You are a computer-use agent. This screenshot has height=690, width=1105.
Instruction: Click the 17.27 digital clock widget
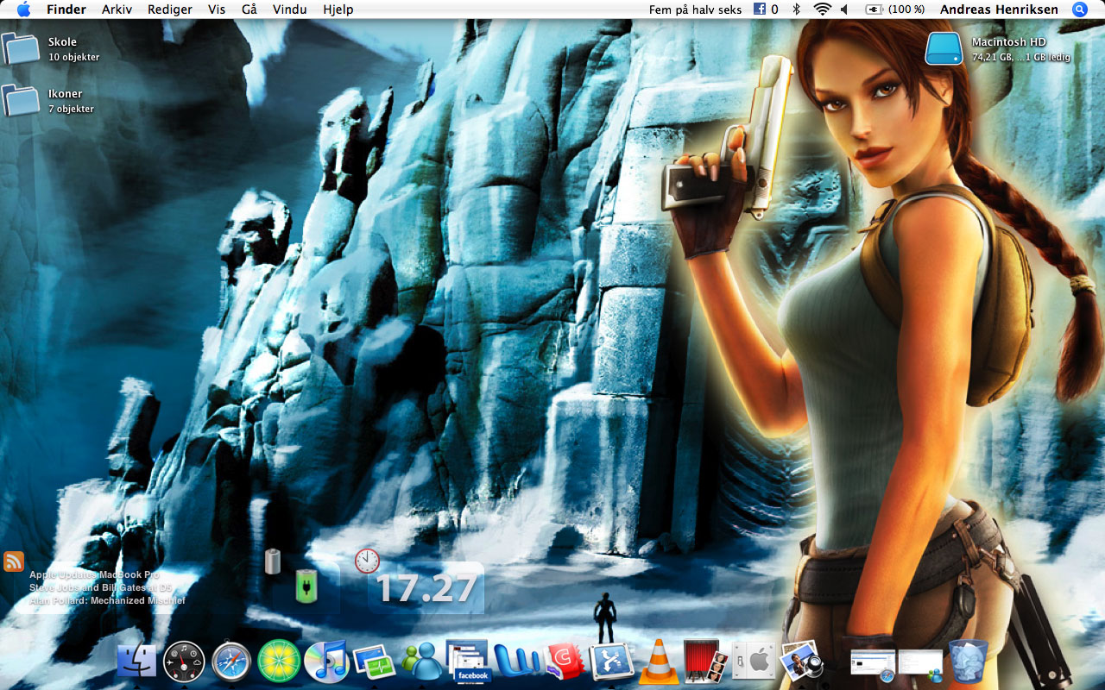tap(426, 588)
